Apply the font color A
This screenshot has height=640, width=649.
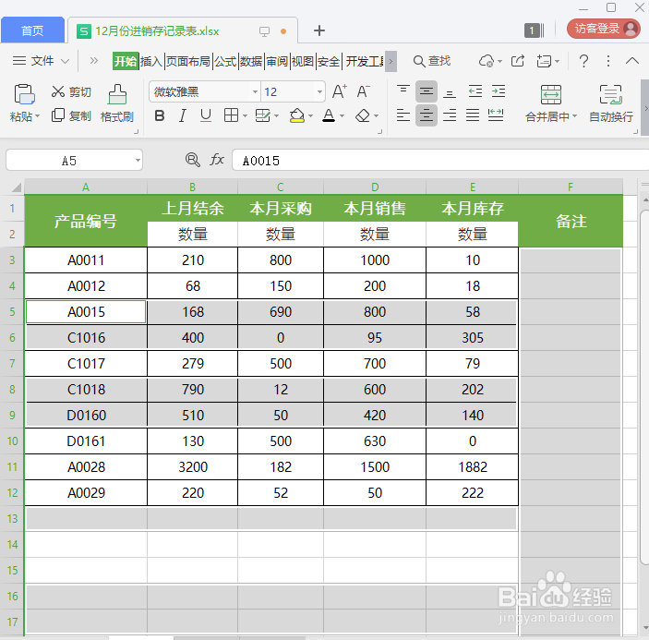point(329,115)
